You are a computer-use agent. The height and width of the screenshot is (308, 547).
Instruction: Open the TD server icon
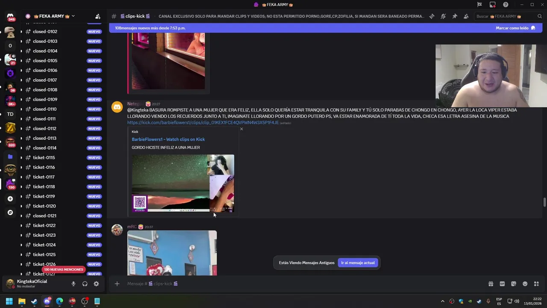(x=10, y=114)
